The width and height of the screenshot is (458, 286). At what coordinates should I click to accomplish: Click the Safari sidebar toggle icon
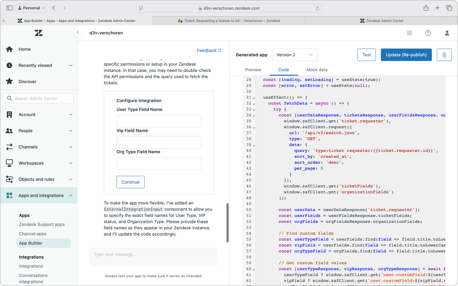click(10, 8)
